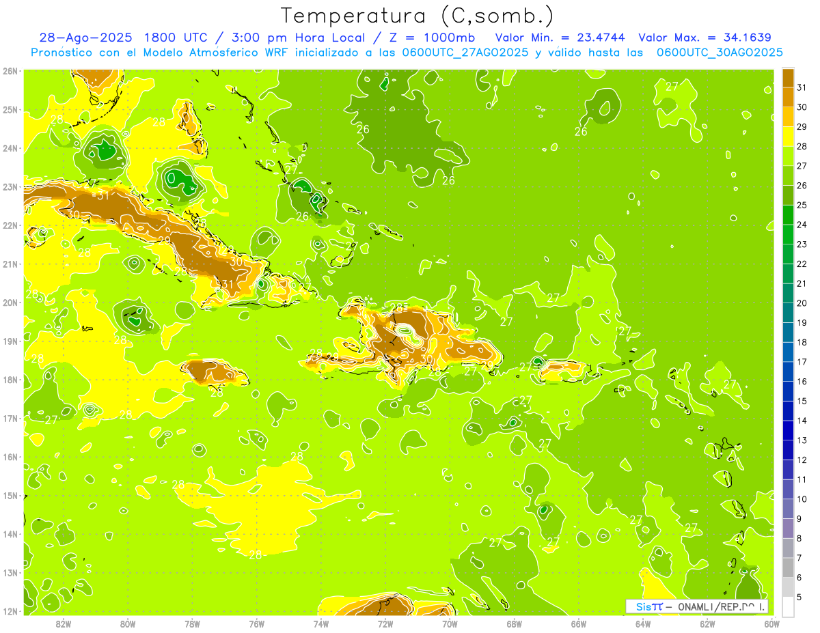Click the '25N' latitude axis label
The height and width of the screenshot is (633, 820).
point(10,109)
